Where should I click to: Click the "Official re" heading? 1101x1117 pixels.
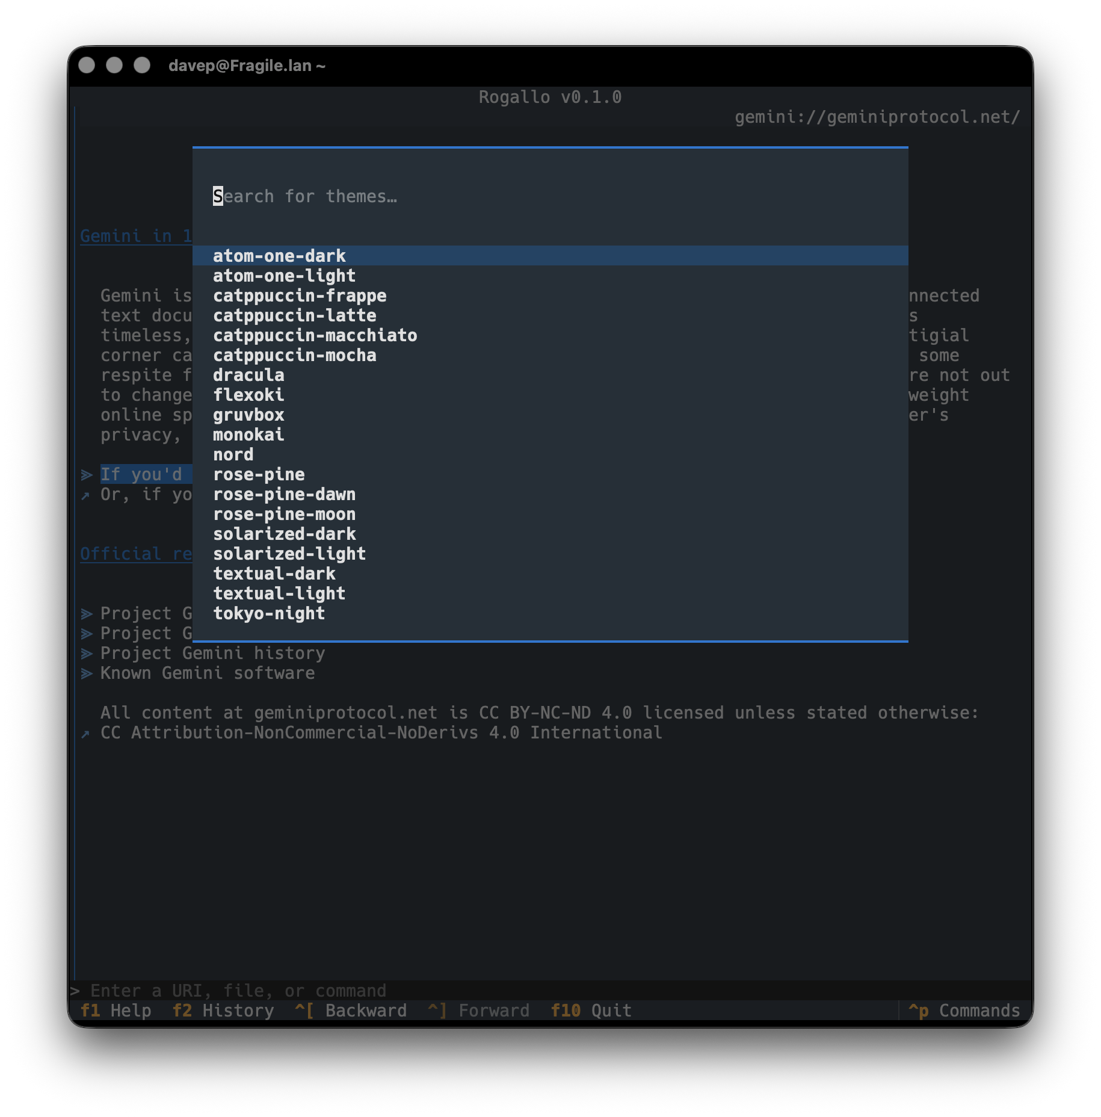coord(136,554)
